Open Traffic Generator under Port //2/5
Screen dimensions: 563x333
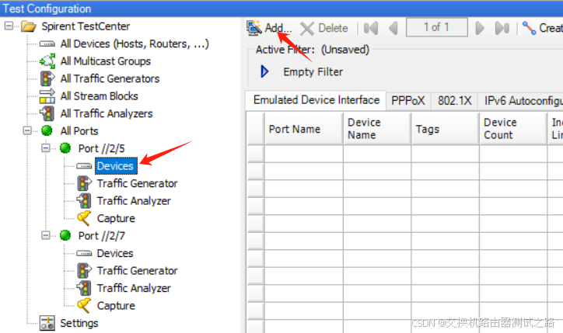[137, 183]
